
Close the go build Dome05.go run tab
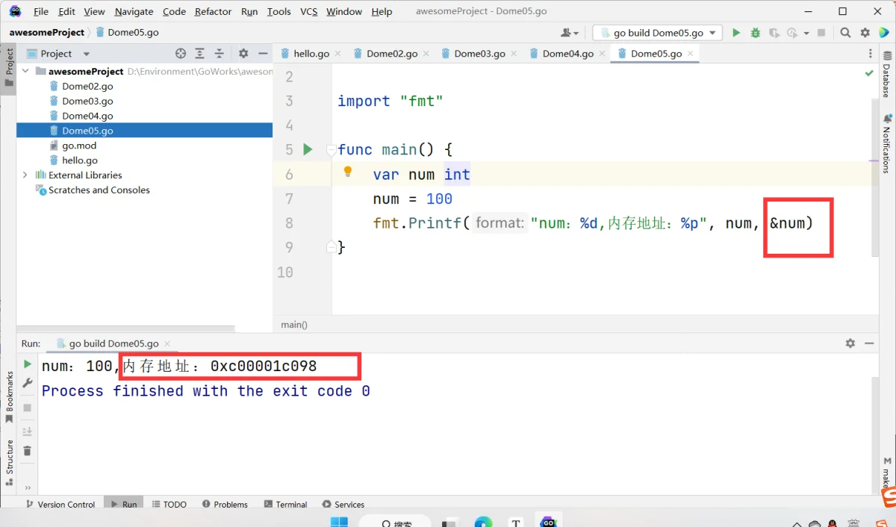[x=167, y=343]
